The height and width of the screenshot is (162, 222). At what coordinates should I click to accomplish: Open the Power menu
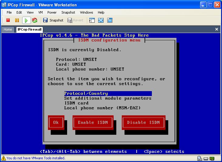point(52,12)
